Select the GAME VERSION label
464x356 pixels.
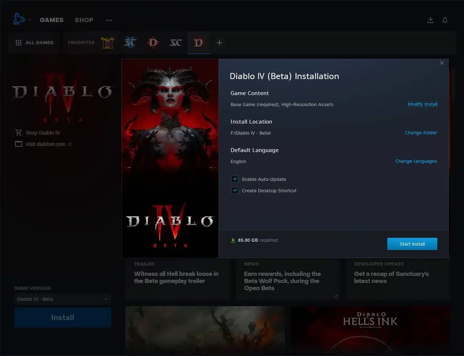point(32,288)
